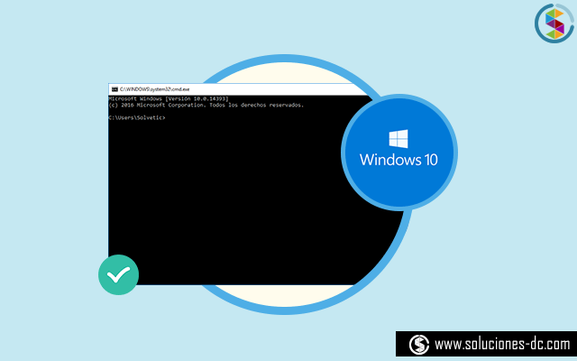Viewport: 577px width, 361px height.
Task: Click the C:\Users\Solvetic> prompt line
Action: pyautogui.click(x=137, y=117)
